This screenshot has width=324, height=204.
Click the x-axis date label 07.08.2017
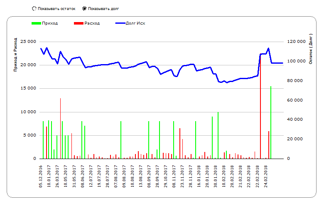coord(116,177)
